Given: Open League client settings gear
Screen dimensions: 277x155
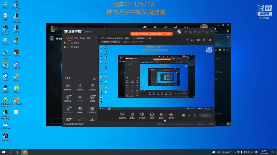Looking at the screenshot, I should (223, 25).
